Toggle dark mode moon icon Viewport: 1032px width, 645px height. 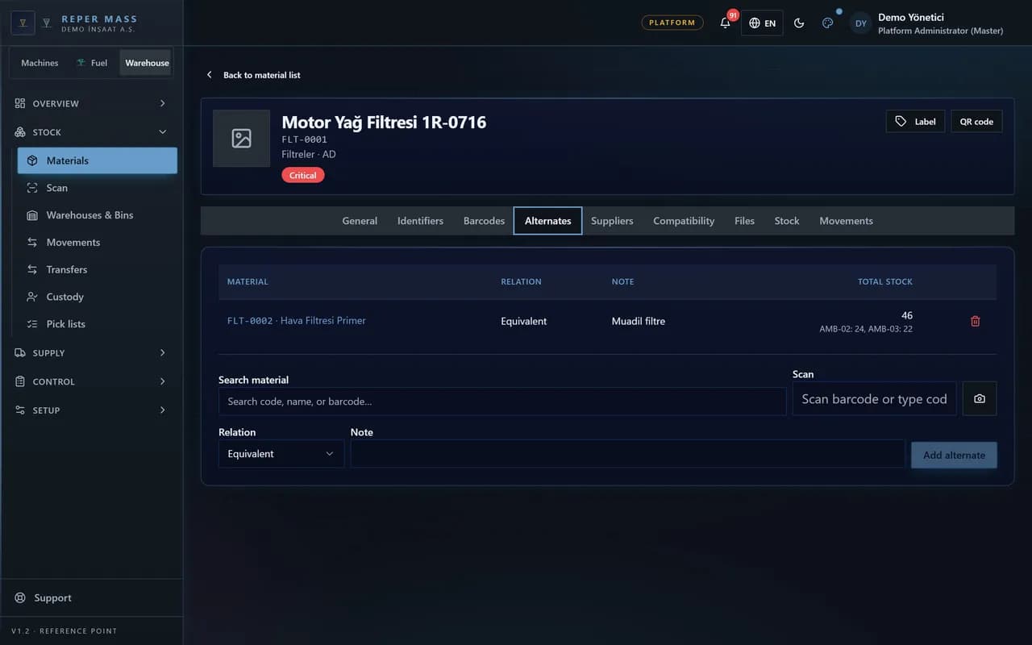(799, 23)
